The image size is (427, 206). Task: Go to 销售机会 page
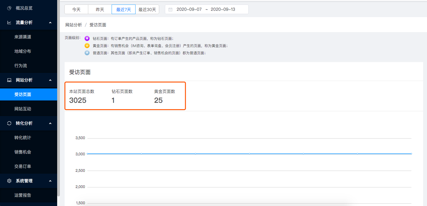[23, 152]
